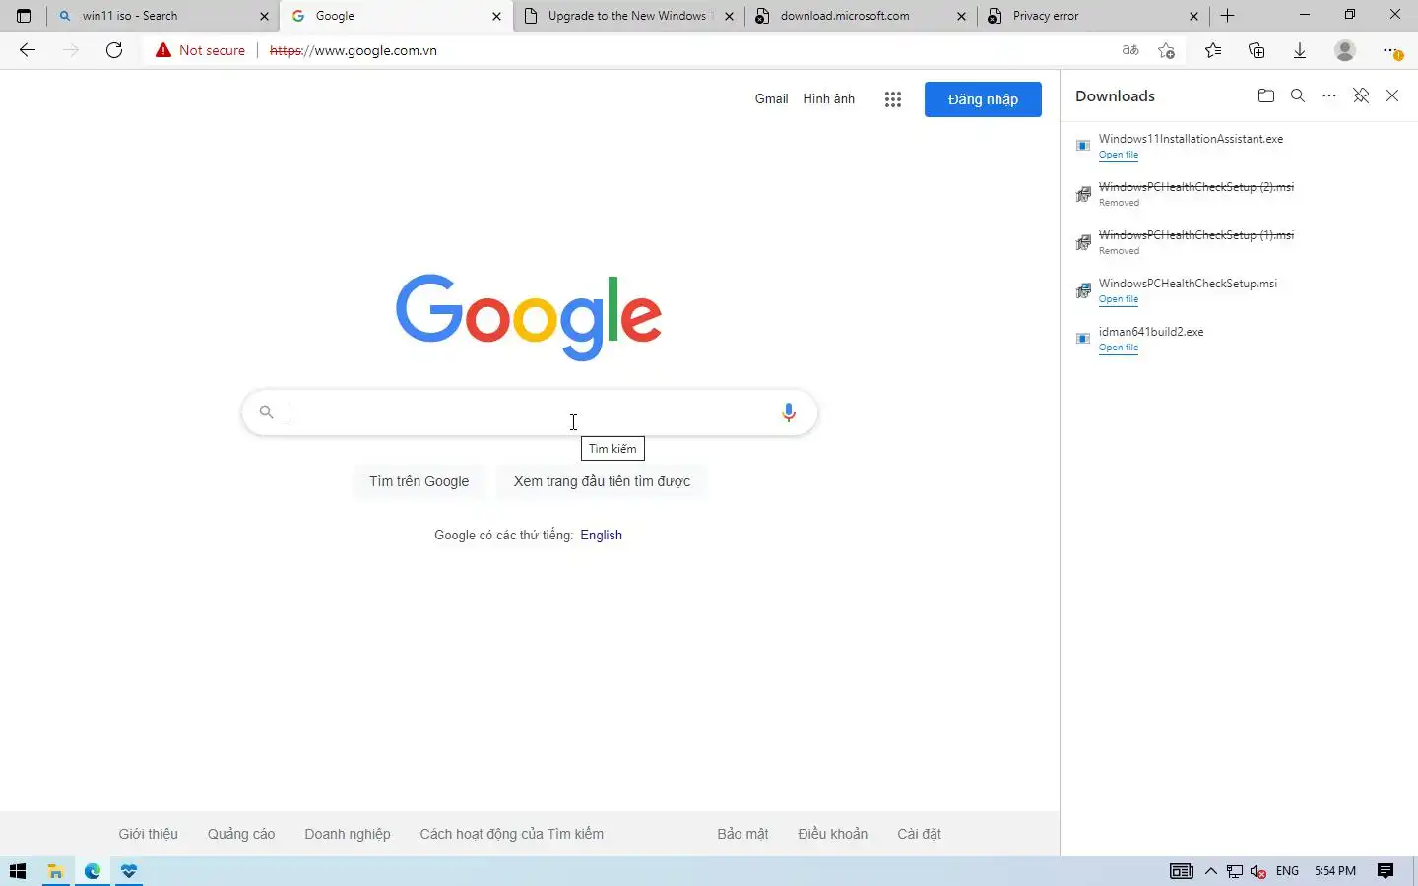Click the 5:54 PM taskbar clock
This screenshot has height=886, width=1418.
tap(1335, 871)
